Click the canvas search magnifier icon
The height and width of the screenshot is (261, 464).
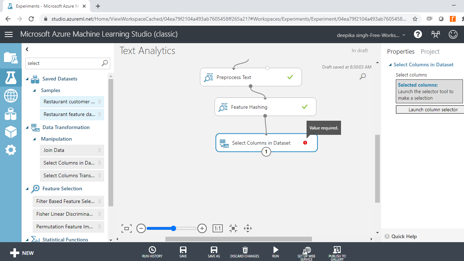coord(362,76)
